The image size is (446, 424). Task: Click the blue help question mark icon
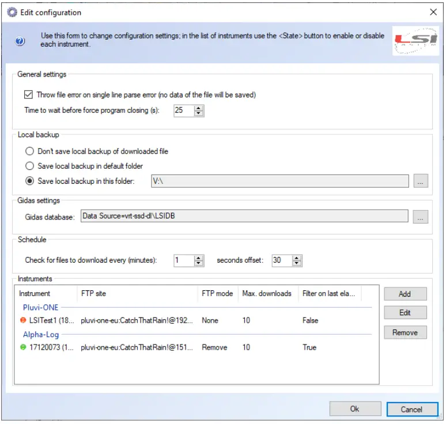tap(20, 41)
